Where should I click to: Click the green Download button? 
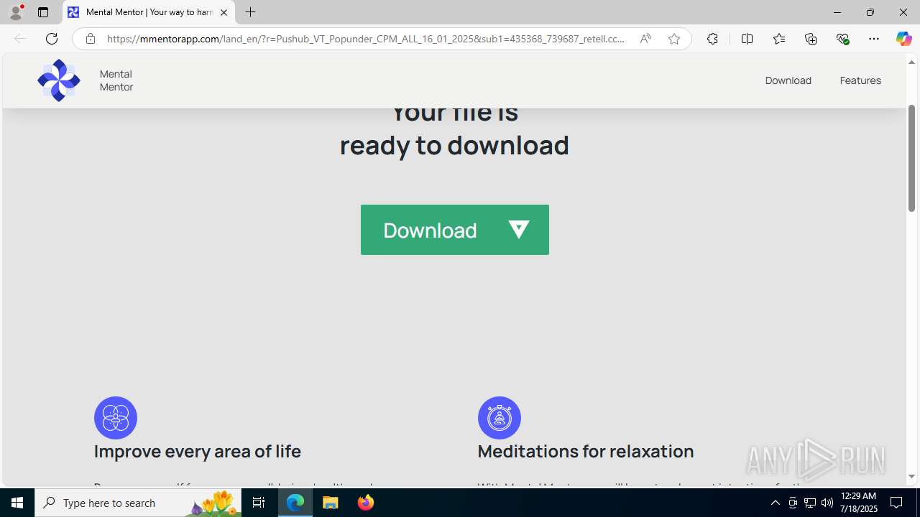pyautogui.click(x=455, y=230)
